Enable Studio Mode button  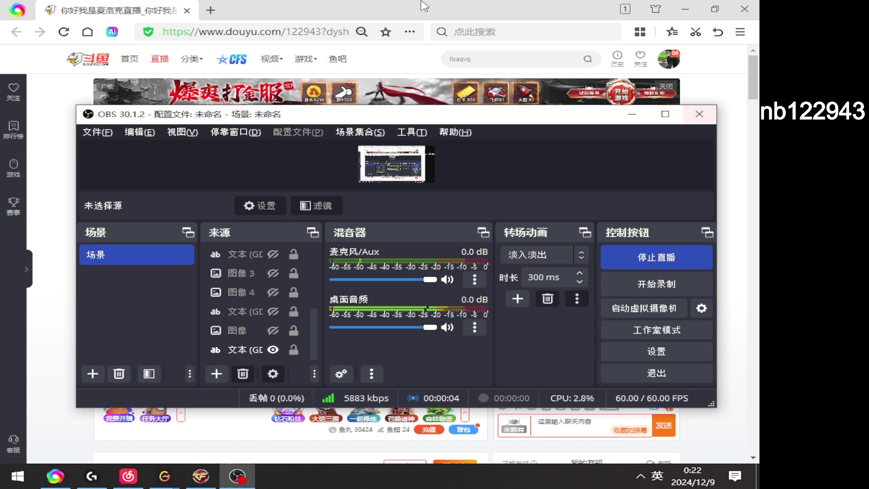[x=656, y=330]
